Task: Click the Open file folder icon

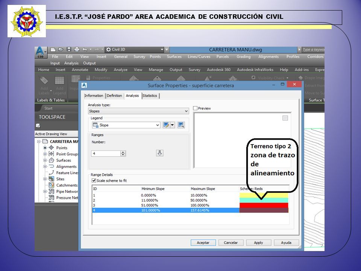Action: [x=61, y=49]
